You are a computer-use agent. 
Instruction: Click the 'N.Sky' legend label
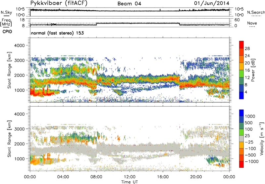pyautogui.click(x=6, y=13)
